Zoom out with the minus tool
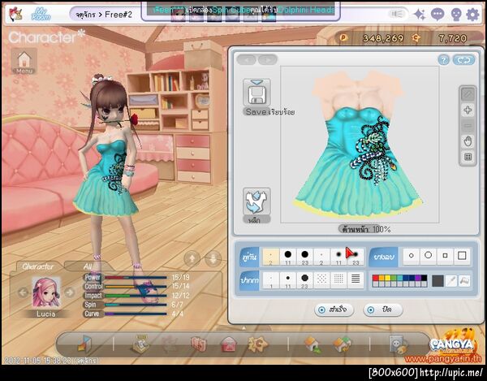The height and width of the screenshot is (381, 487). [468, 126]
